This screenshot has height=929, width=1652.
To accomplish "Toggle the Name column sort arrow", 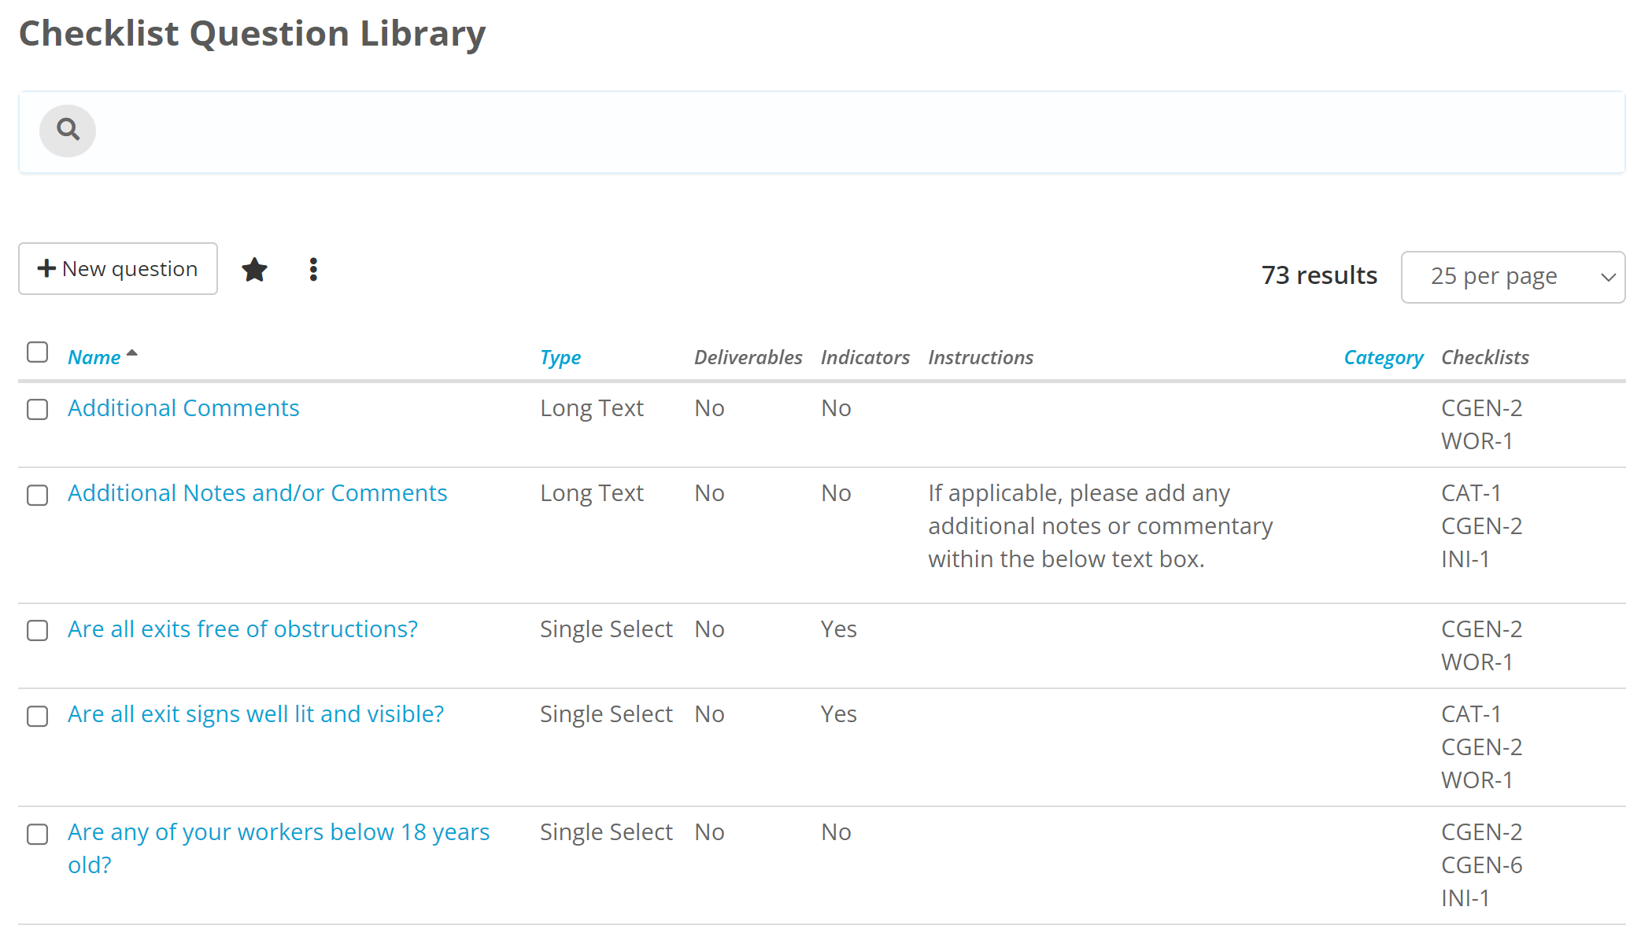I will [132, 352].
